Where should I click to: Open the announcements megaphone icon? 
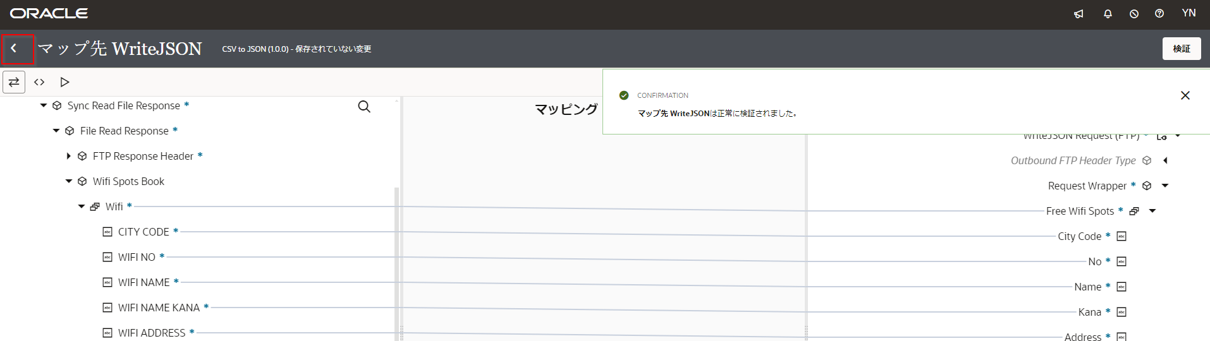coord(1079,13)
